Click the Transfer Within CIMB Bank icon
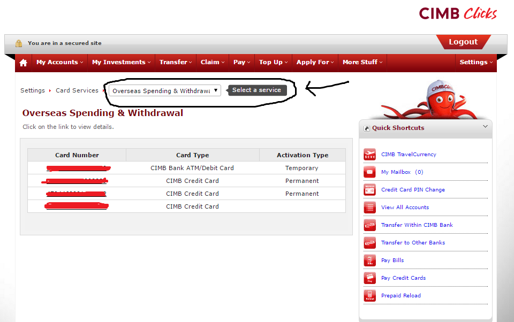 [370, 225]
